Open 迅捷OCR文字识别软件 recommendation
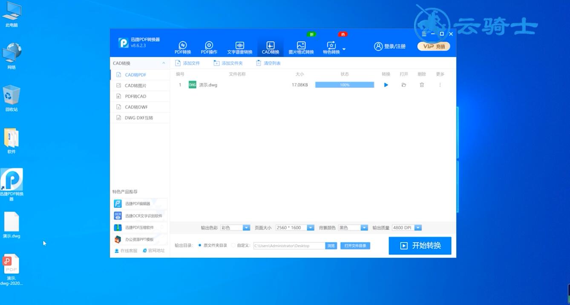This screenshot has height=305, width=570. pyautogui.click(x=140, y=216)
